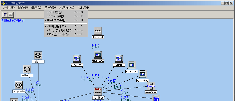Toggle CPU使用率 checked menu item
Screen dimensions: 235x101
pos(66,26)
